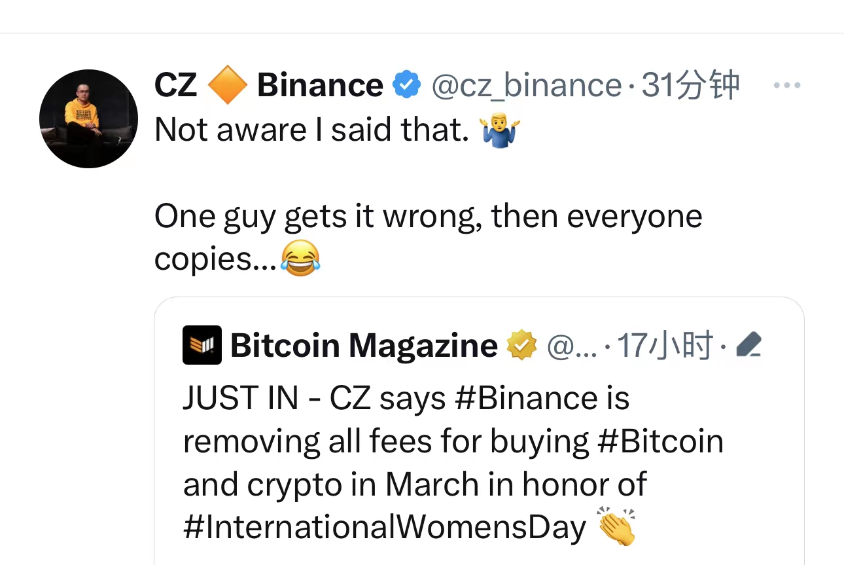This screenshot has height=565, width=844.
Task: Click the 31分钟 tweet timestamp
Action: pos(690,86)
